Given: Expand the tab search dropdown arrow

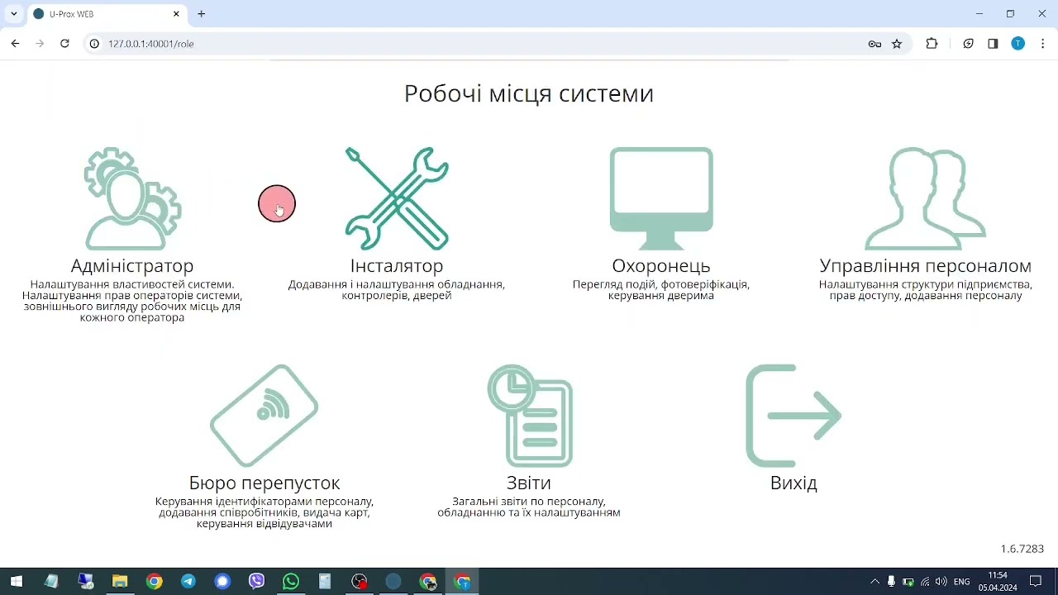Looking at the screenshot, I should coord(13,14).
